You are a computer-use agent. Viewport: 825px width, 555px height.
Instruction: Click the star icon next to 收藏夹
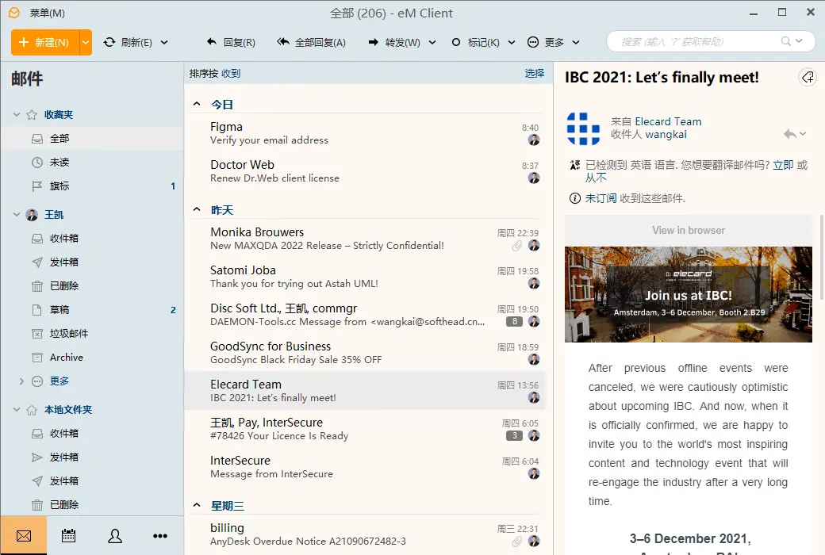pyautogui.click(x=32, y=115)
